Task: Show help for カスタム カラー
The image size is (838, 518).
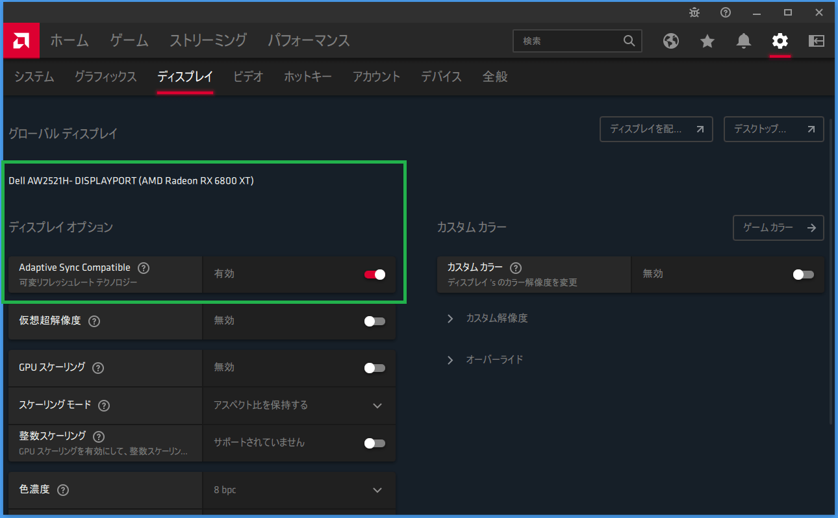Action: click(516, 267)
